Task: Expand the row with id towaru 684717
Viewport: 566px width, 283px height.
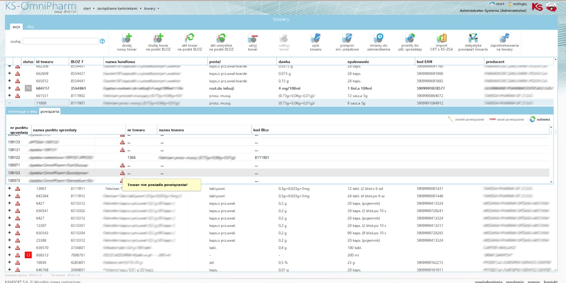Action: click(10, 88)
